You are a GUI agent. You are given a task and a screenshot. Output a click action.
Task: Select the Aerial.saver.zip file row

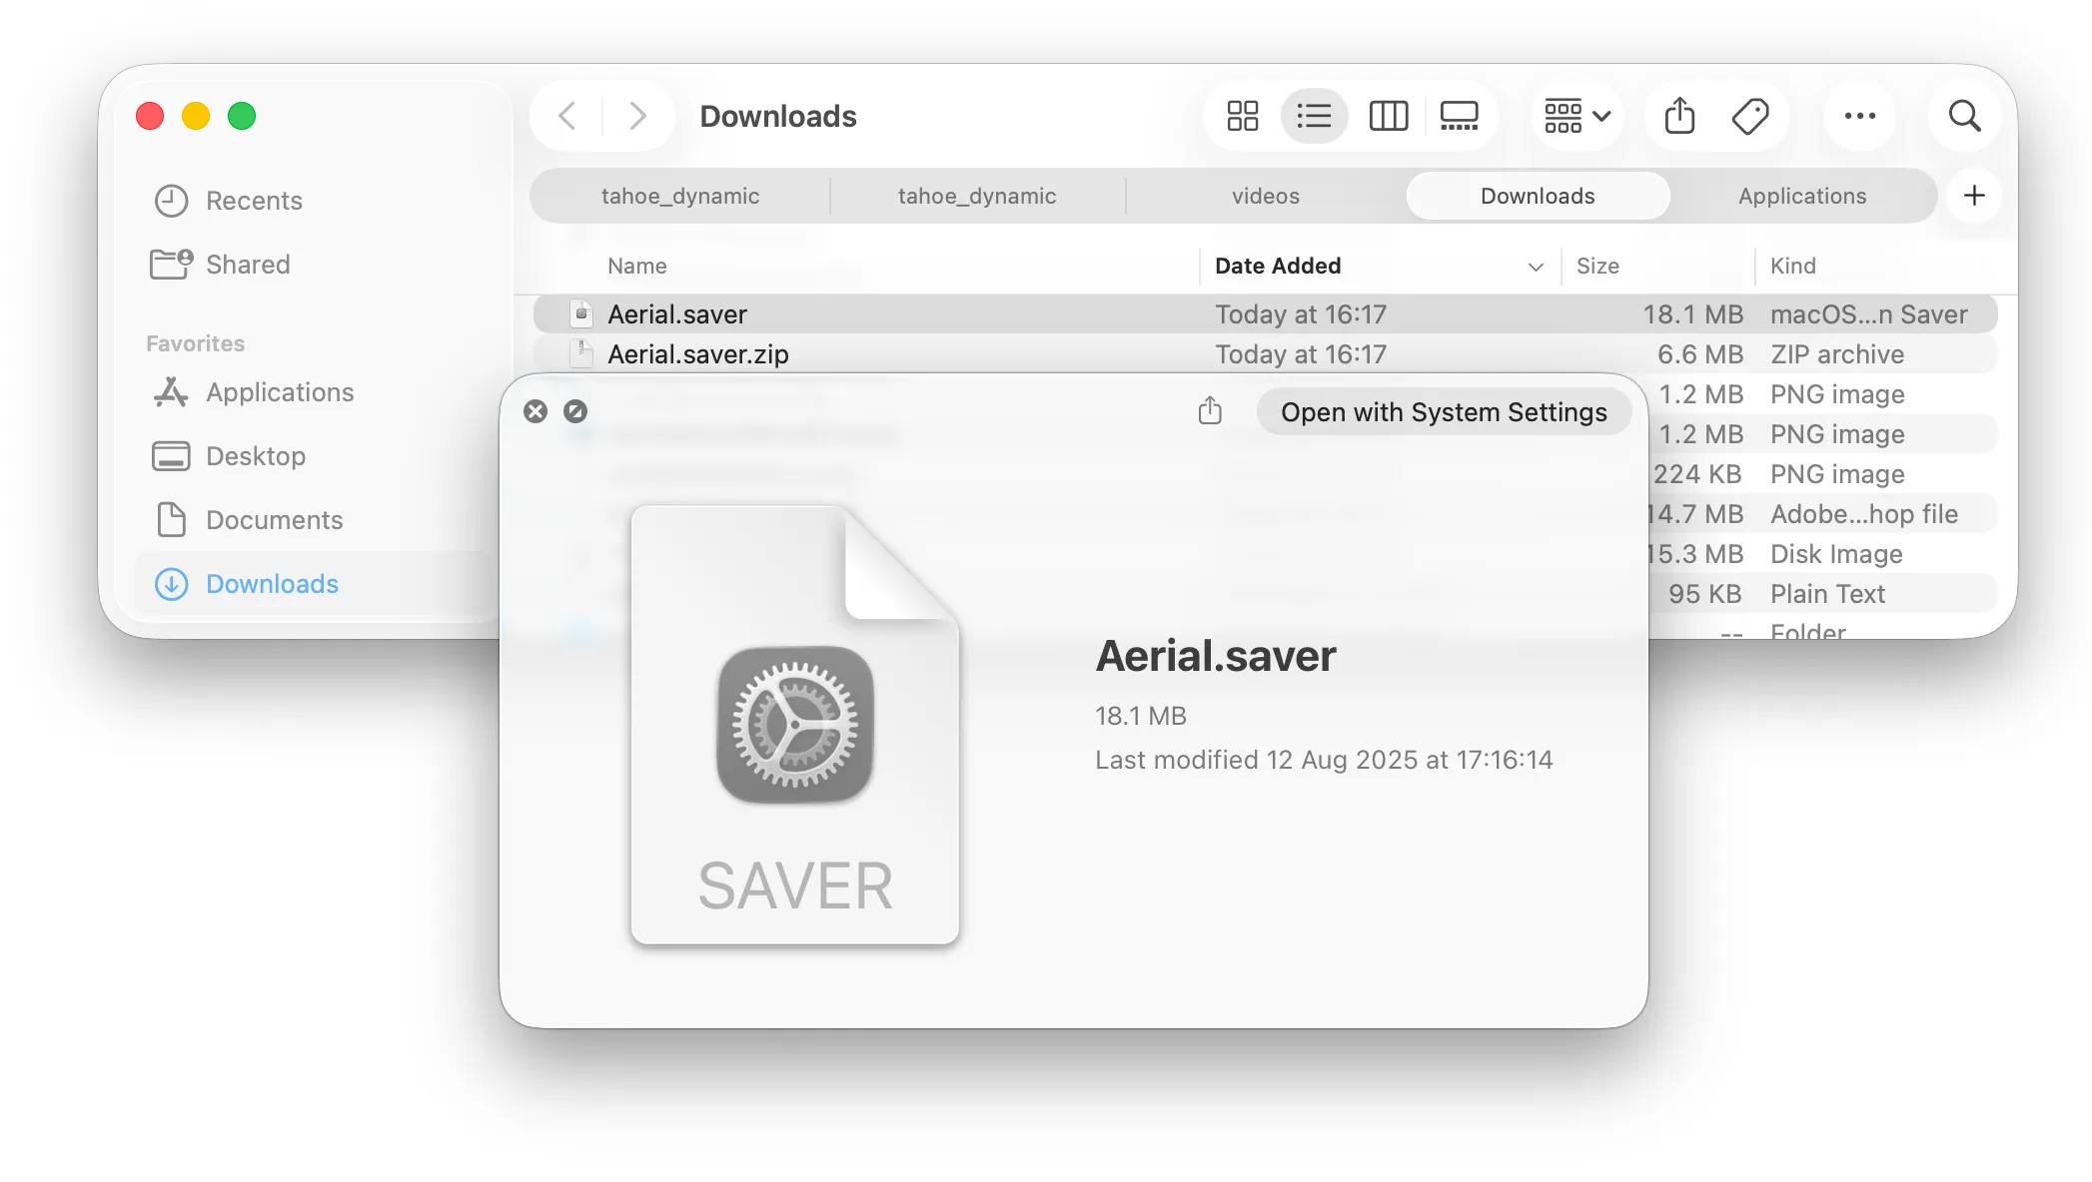point(1265,354)
